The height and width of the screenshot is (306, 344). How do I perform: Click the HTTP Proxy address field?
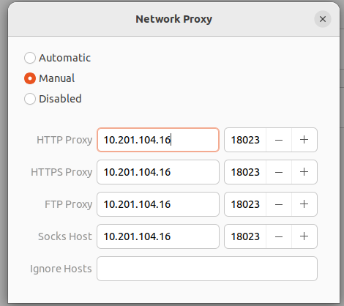pos(158,140)
